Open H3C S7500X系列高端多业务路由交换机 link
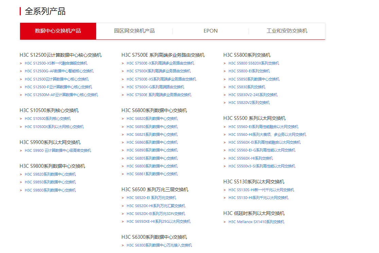The height and width of the screenshot is (253, 379). pyautogui.click(x=159, y=71)
